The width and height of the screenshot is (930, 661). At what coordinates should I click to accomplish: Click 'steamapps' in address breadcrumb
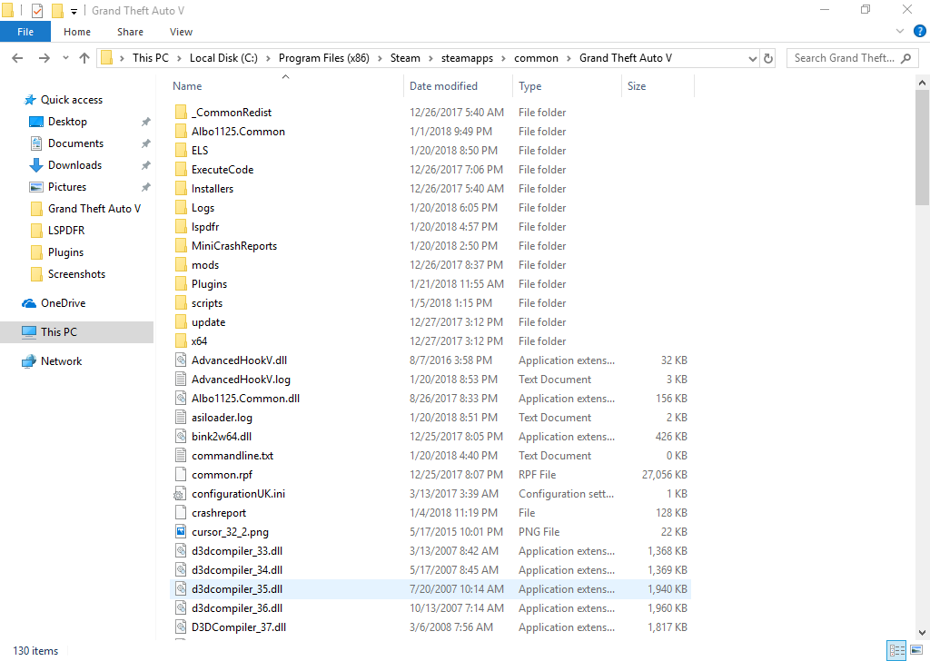(x=468, y=58)
